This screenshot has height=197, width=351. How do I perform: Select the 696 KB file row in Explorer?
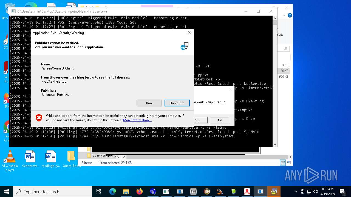[x=284, y=77]
